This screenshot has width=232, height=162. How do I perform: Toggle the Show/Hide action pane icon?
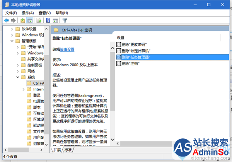click(55, 20)
